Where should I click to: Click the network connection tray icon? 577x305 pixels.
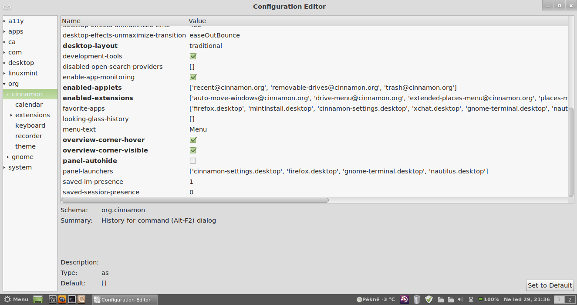click(471, 299)
